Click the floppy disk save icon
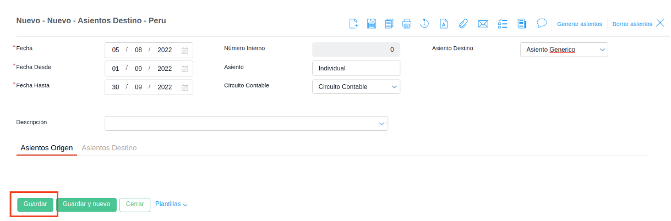 (372, 24)
